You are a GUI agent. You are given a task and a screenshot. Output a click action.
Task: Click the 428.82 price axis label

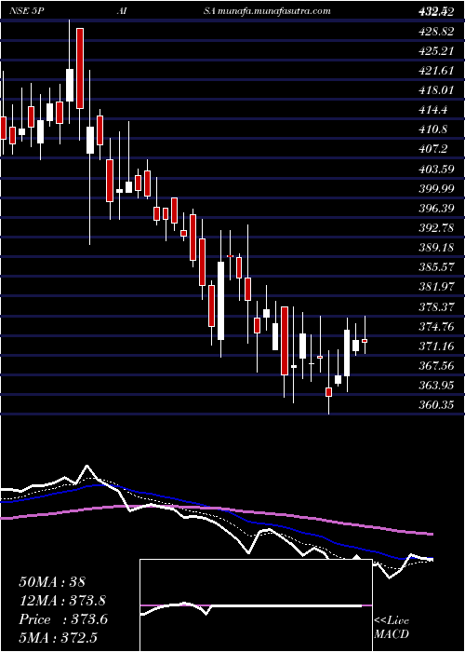pos(435,32)
